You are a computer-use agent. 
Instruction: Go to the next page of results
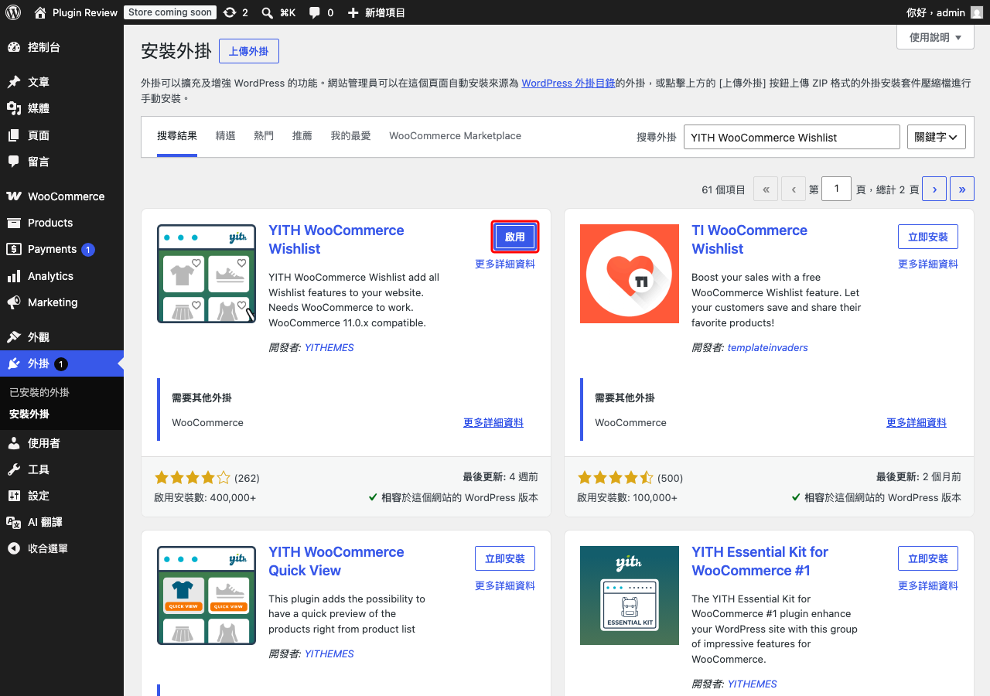point(934,189)
